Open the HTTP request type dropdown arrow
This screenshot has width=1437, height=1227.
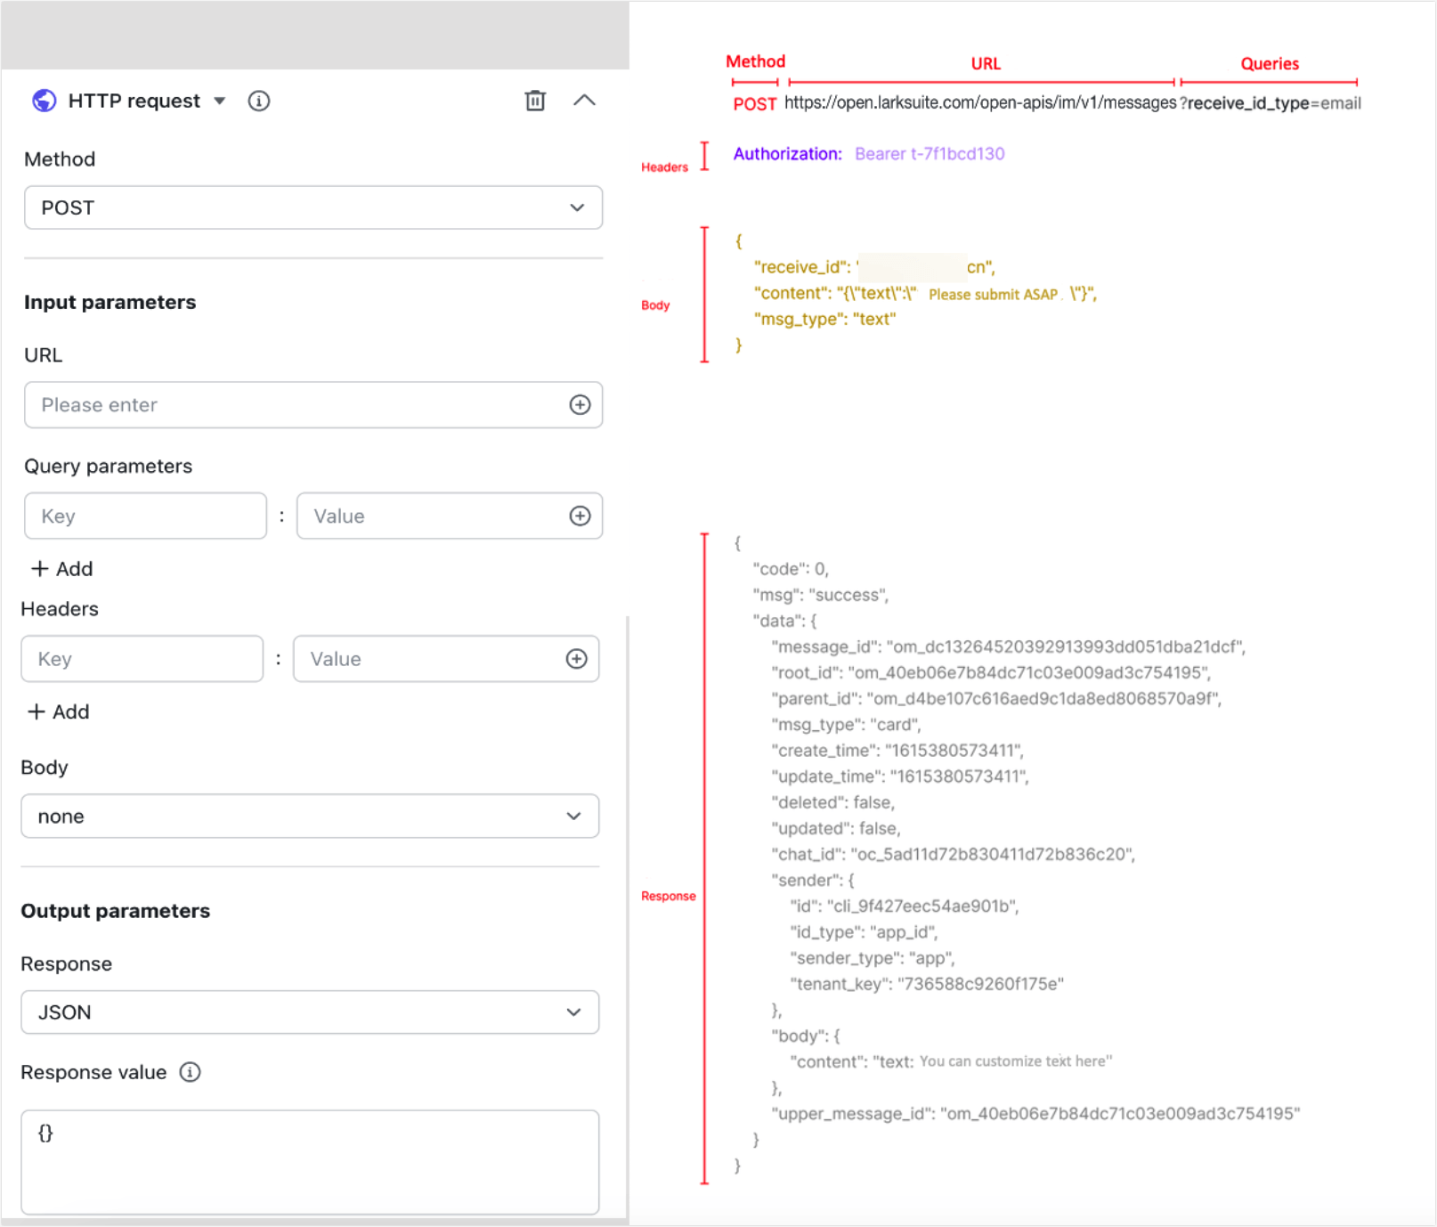tap(220, 101)
